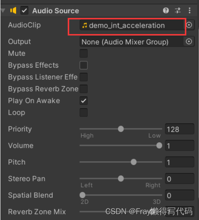This screenshot has height=220, width=199.
Task: Open the Output mixer group object picker
Action: (x=189, y=42)
